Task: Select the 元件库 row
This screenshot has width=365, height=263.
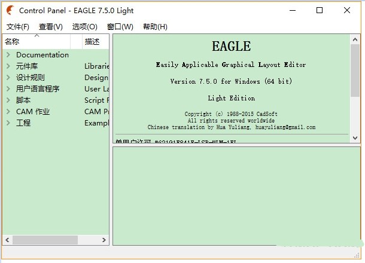Action: click(56, 66)
